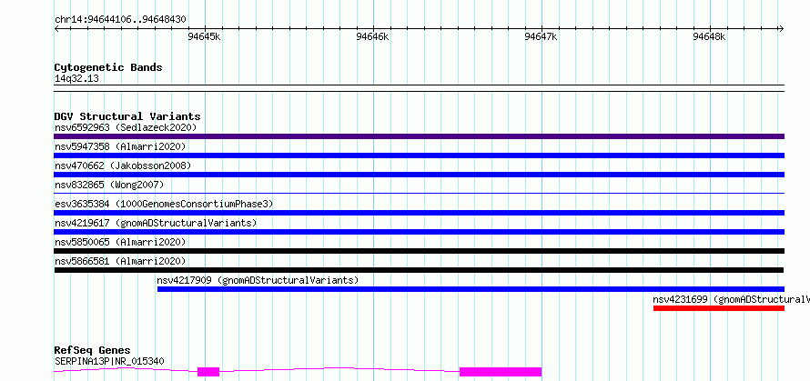The height and width of the screenshot is (381, 810).
Task: Select the purple nsv6592963 variant bar
Action: pos(419,136)
